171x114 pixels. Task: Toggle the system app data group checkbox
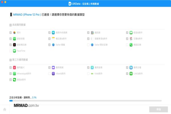tap(11, 25)
